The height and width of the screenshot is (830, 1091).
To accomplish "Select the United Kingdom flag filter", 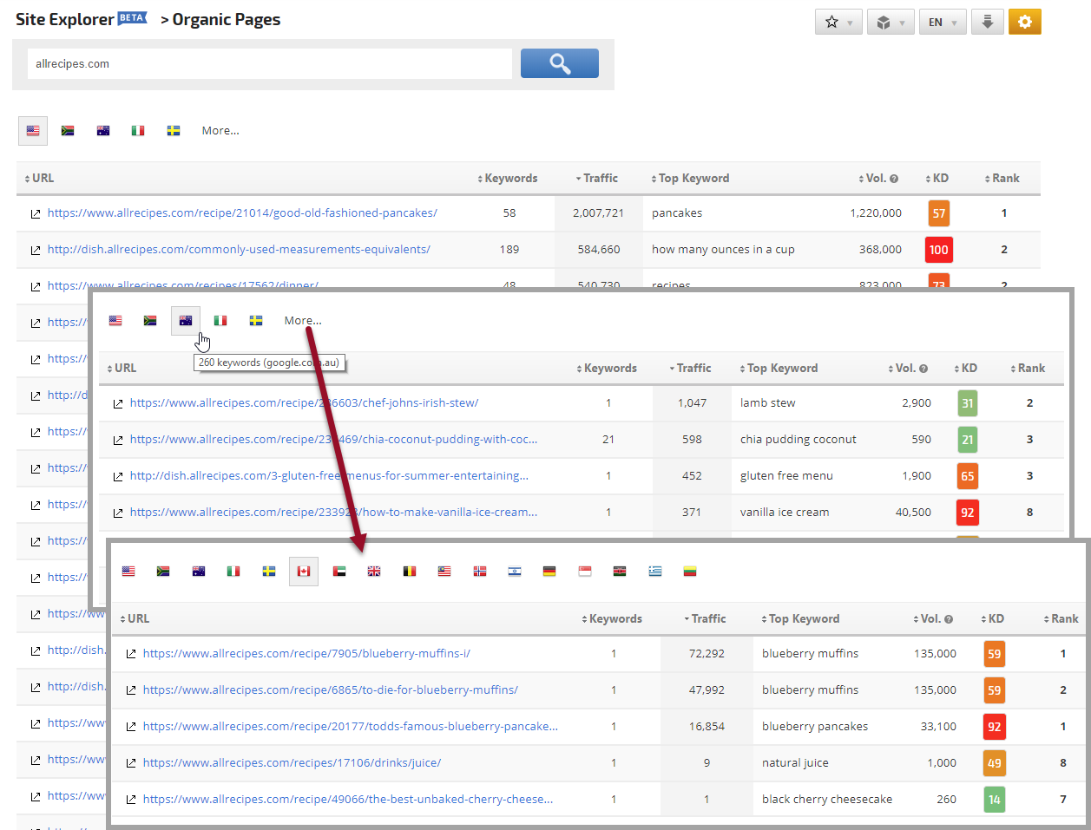I will pos(374,572).
